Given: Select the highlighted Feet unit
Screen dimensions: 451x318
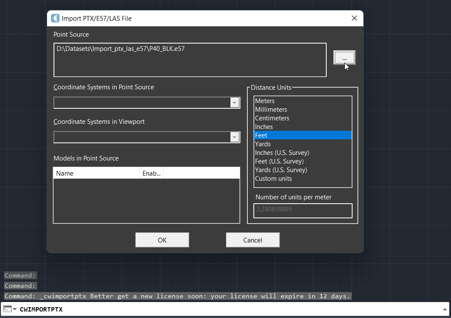Looking at the screenshot, I should [x=262, y=135].
